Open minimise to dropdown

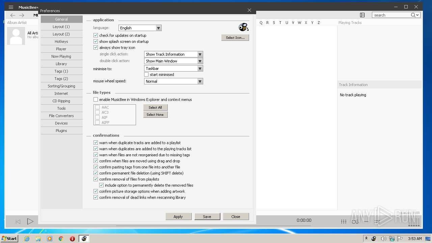click(173, 69)
